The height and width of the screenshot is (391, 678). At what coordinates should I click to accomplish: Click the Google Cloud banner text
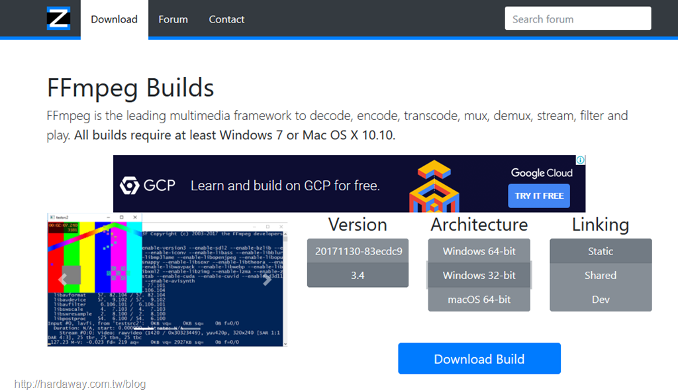(x=542, y=173)
